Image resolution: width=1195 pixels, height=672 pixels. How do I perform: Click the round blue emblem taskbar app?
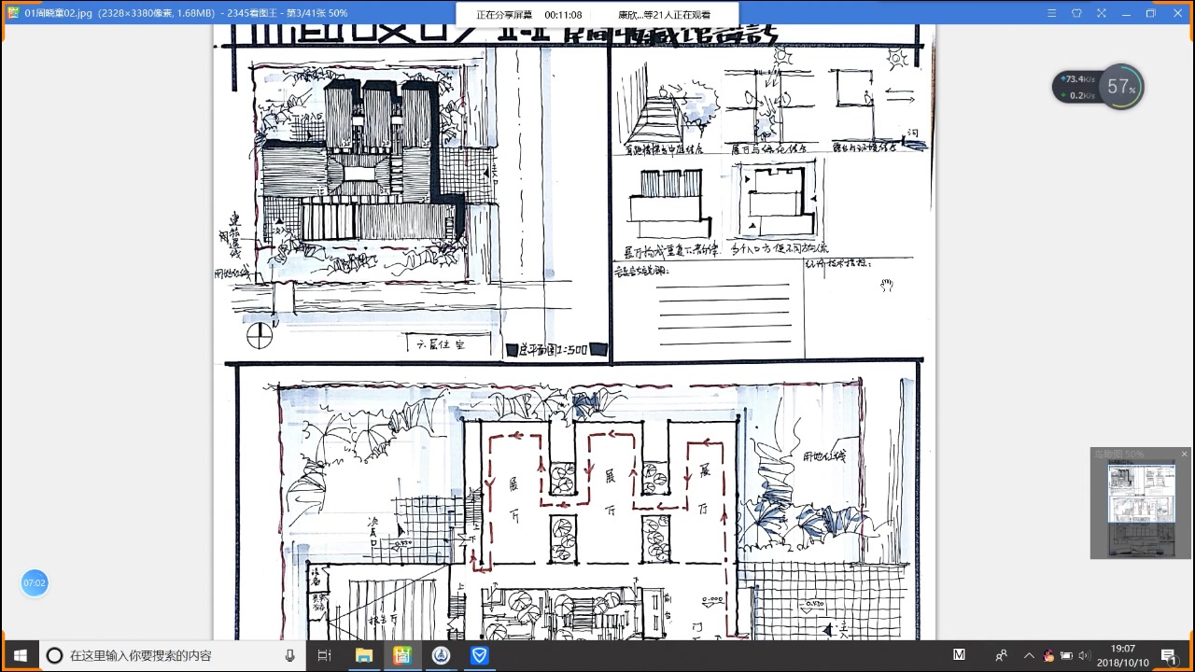(442, 656)
